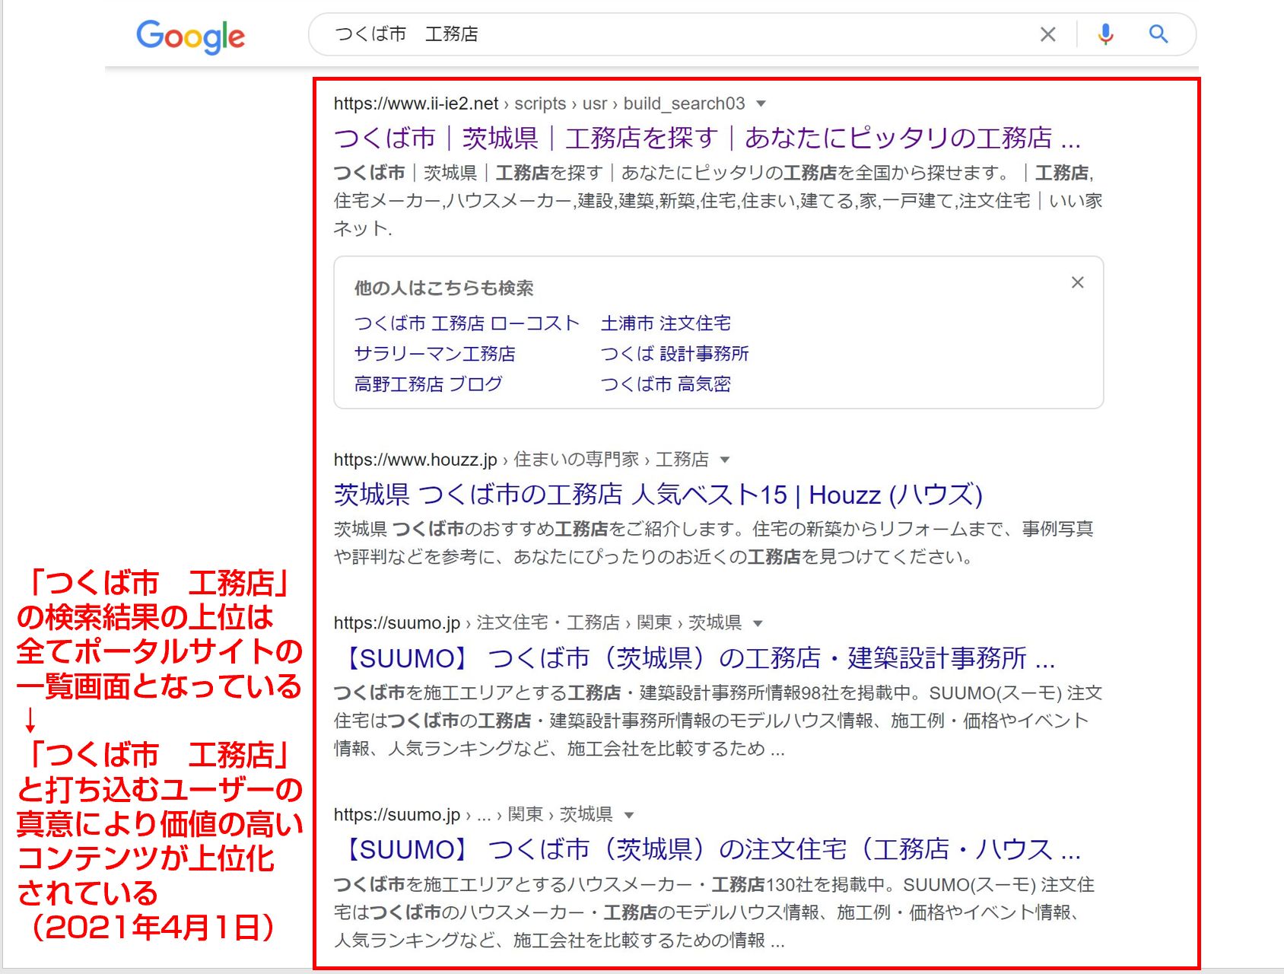Select related search 高野工務店 ブログ

[428, 384]
